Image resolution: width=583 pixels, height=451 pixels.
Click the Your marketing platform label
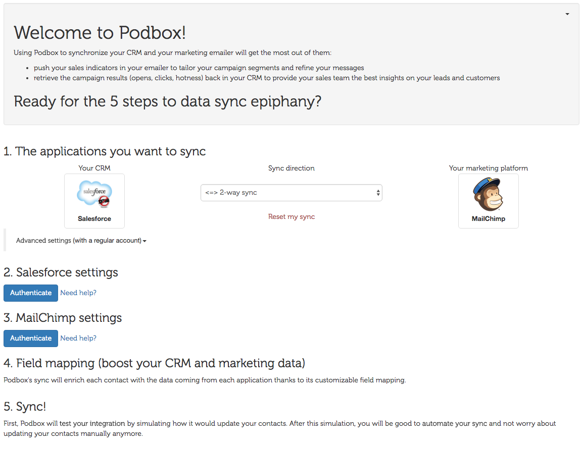point(488,168)
